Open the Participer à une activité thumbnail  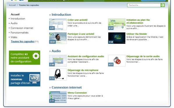point(58,38)
